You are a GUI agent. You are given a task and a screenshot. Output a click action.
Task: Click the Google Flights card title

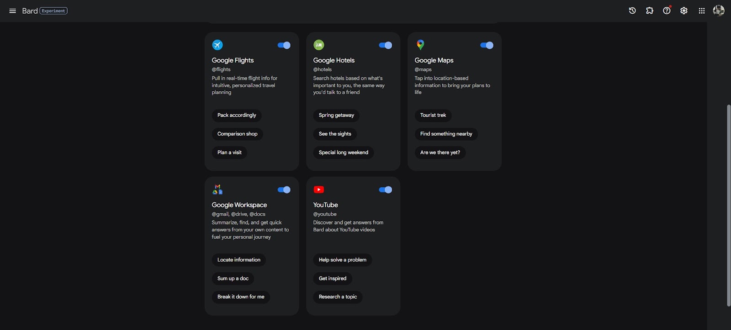click(x=233, y=60)
